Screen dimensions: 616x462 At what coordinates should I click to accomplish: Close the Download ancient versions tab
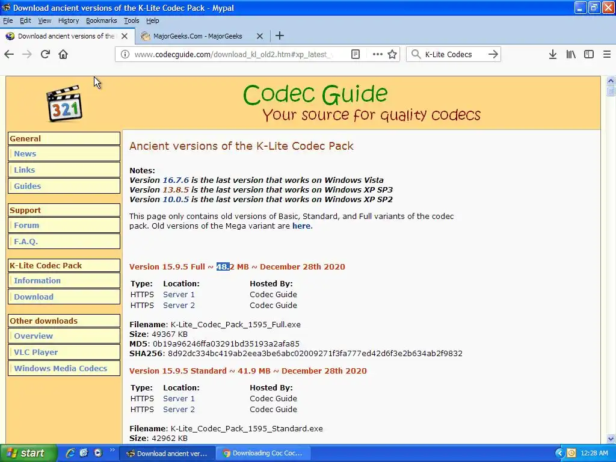pos(125,36)
